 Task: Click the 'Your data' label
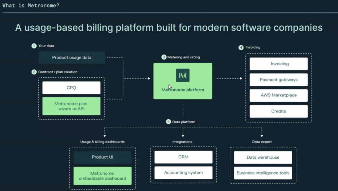46,46
